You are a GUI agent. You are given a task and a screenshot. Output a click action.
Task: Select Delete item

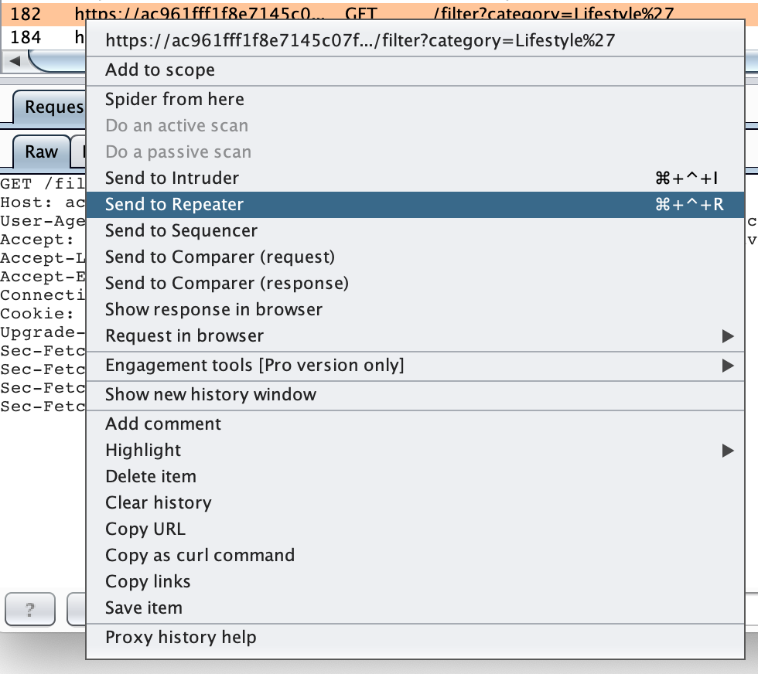pyautogui.click(x=415, y=476)
